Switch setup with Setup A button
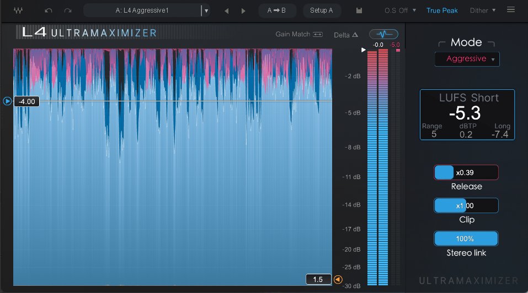This screenshot has height=293, width=528. coord(322,10)
